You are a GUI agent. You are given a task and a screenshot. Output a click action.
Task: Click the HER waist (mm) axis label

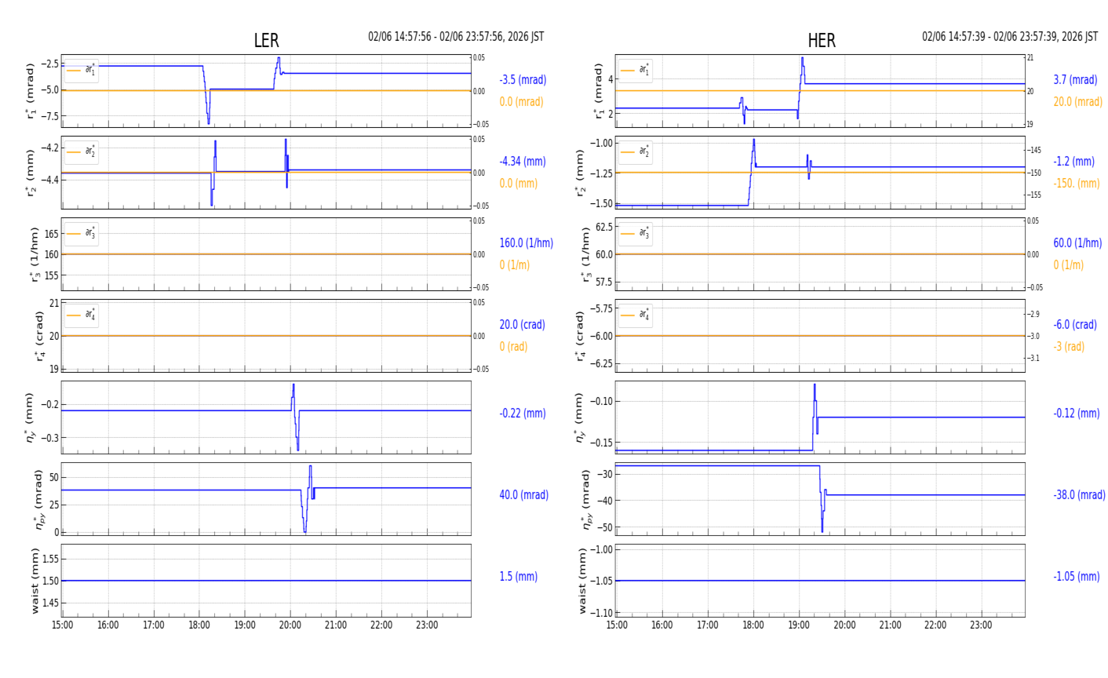click(x=583, y=581)
